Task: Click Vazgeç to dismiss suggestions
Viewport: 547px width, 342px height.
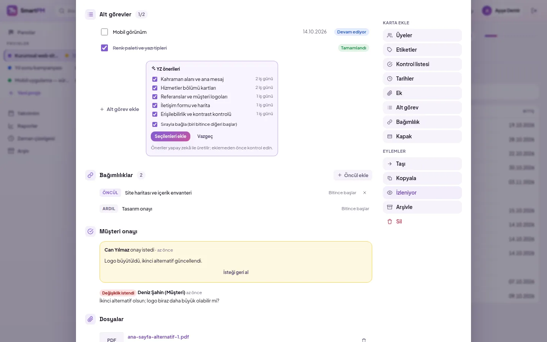Action: pos(205,136)
